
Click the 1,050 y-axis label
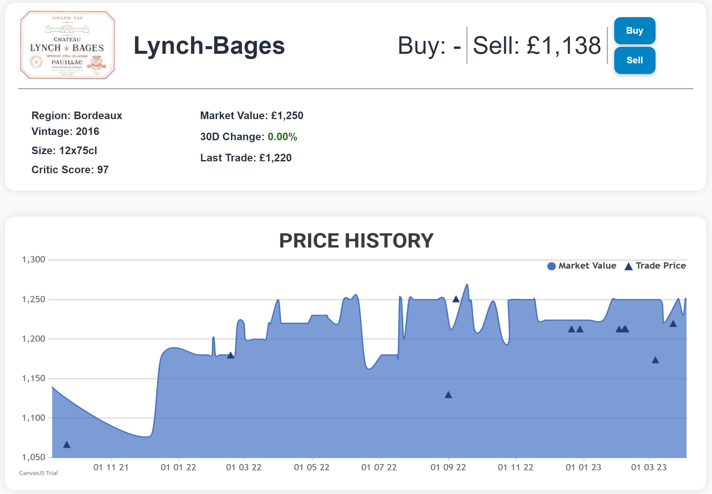[x=33, y=457]
